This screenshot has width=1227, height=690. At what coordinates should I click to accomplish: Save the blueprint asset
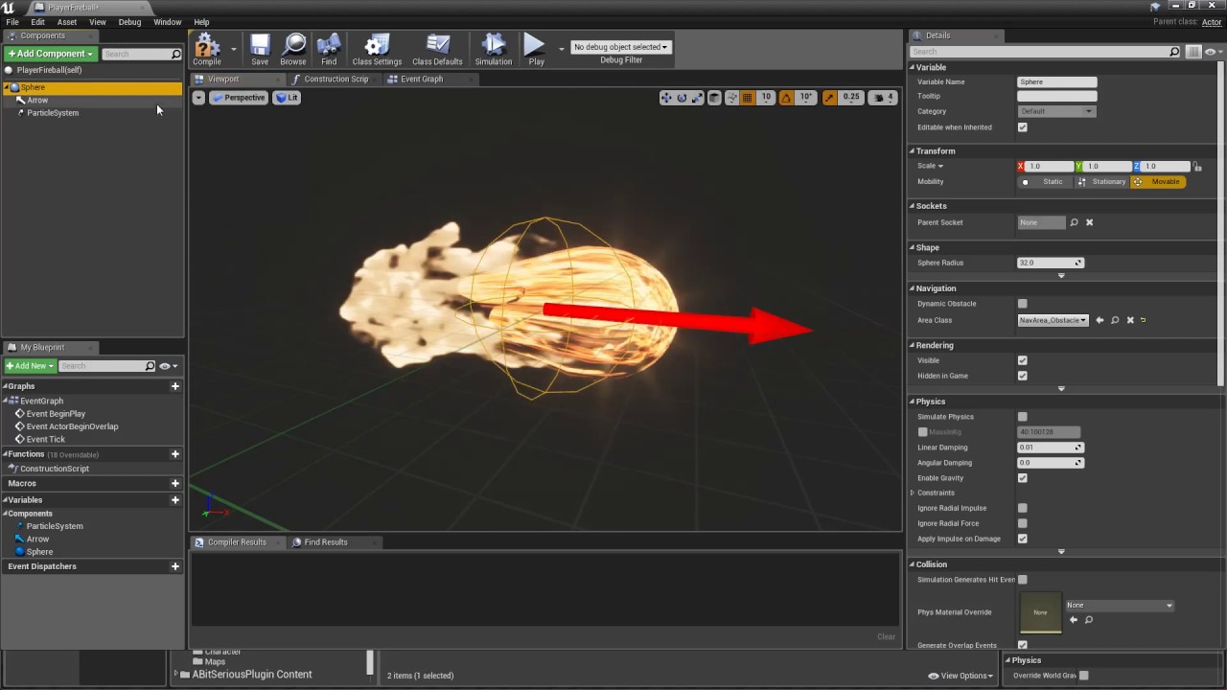tap(260, 50)
